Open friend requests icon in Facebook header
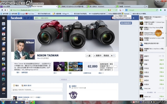Screen dimensions: 167x104 tap(25, 18)
